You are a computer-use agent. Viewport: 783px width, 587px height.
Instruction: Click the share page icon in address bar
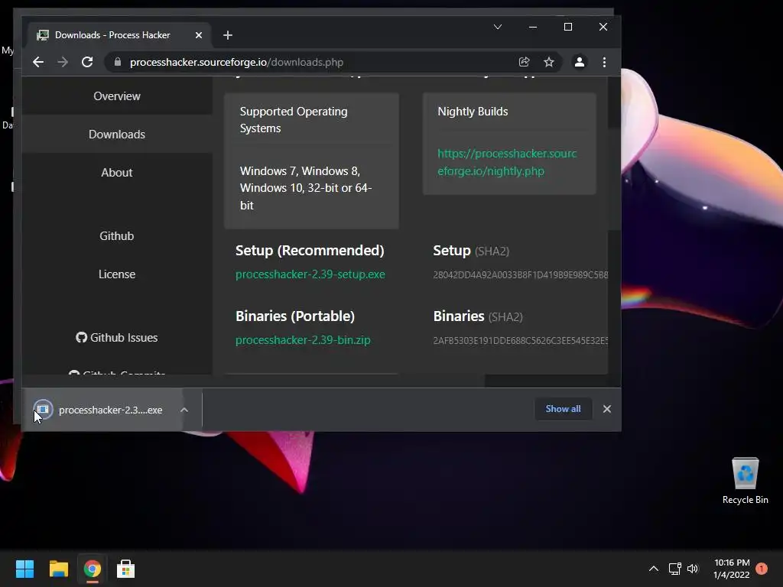click(x=524, y=62)
